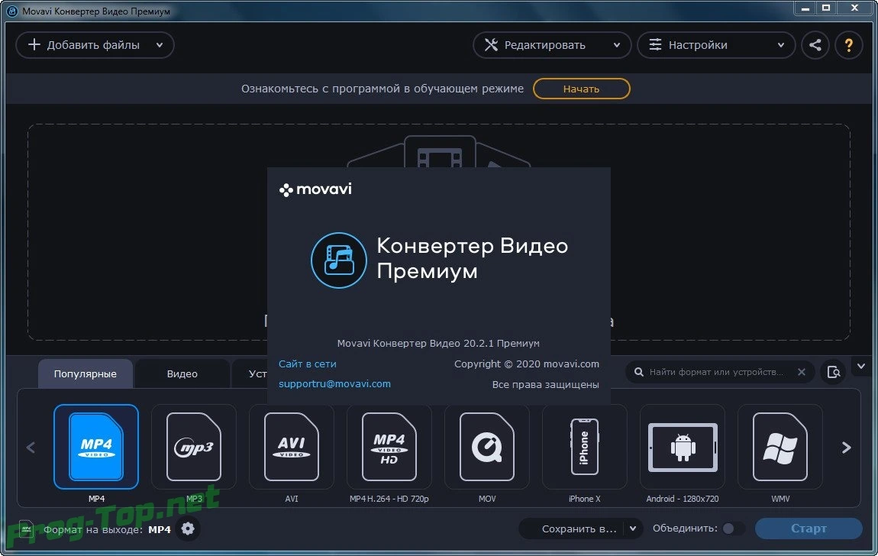Click the device detection icon beside search
This screenshot has height=556, width=878.
(833, 372)
